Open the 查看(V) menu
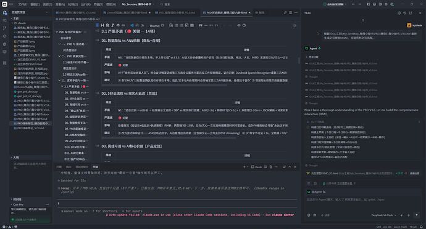The image size is (426, 229). pos(60,4)
